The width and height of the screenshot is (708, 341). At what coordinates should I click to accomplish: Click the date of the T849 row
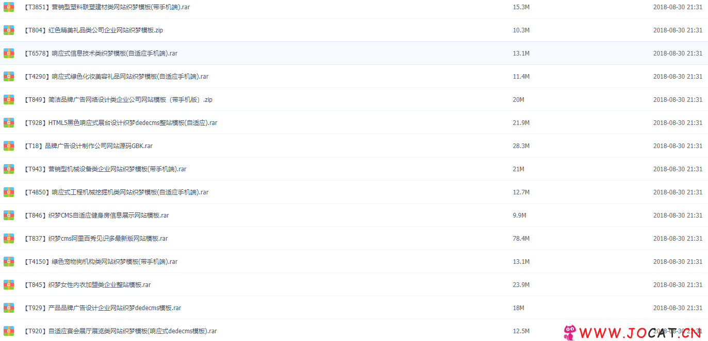click(x=678, y=100)
